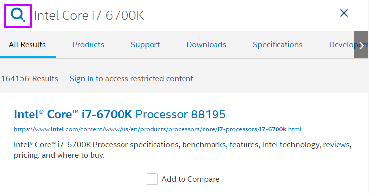The image size is (369, 193).
Task: View the Specifications tab
Action: pyautogui.click(x=277, y=45)
